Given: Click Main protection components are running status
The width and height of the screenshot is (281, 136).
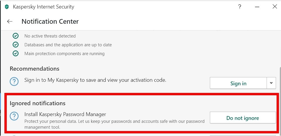Looking at the screenshot, I should coord(64,54).
